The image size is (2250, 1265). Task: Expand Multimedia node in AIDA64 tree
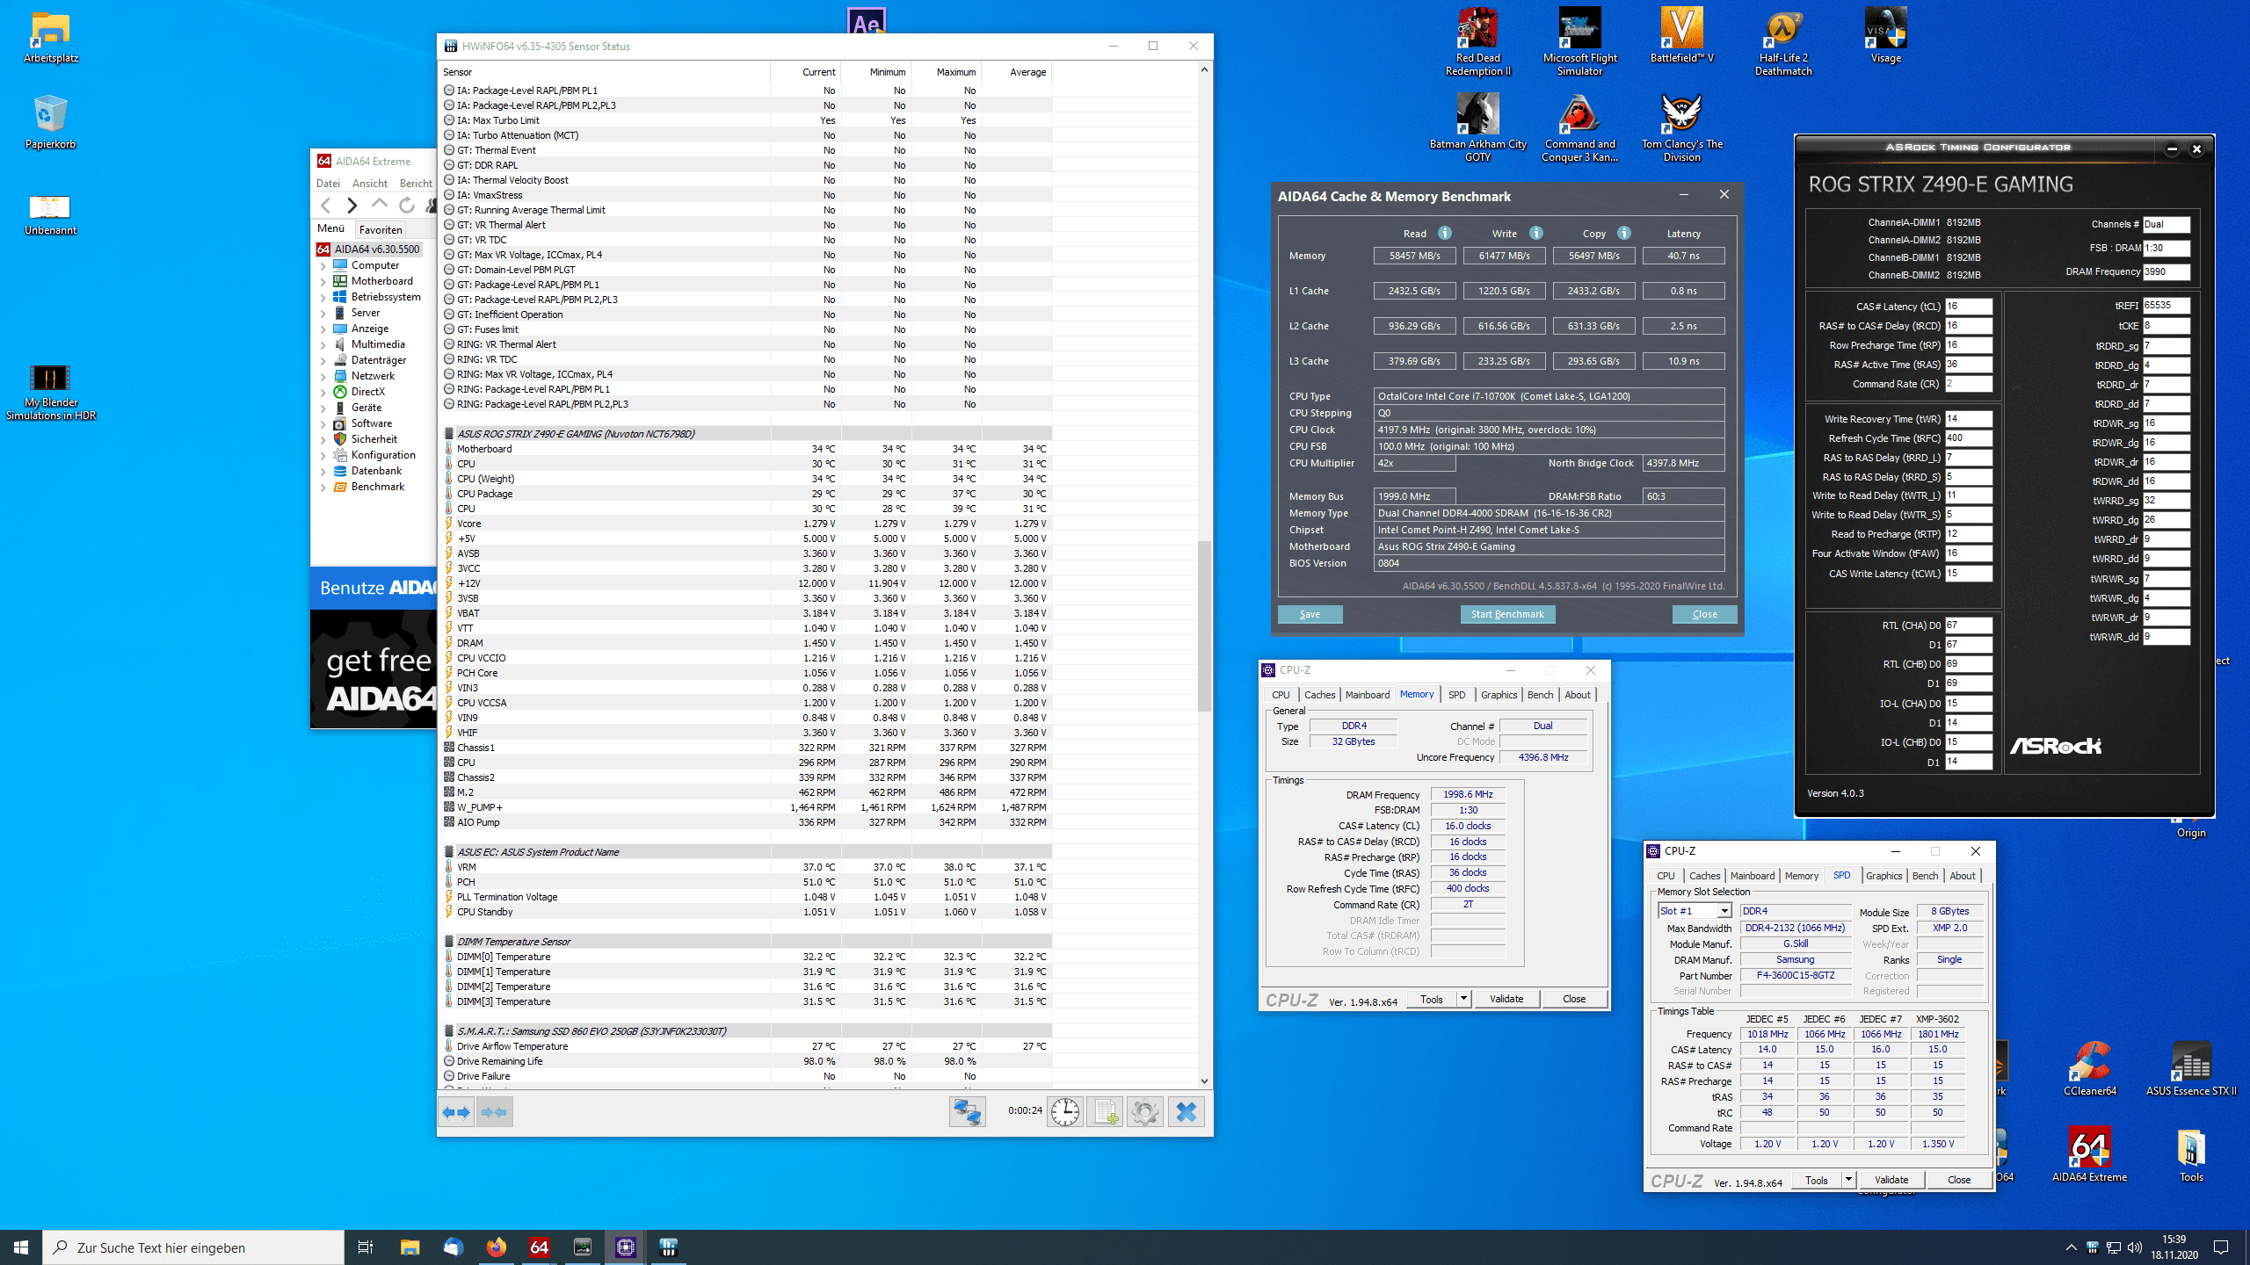pos(323,344)
